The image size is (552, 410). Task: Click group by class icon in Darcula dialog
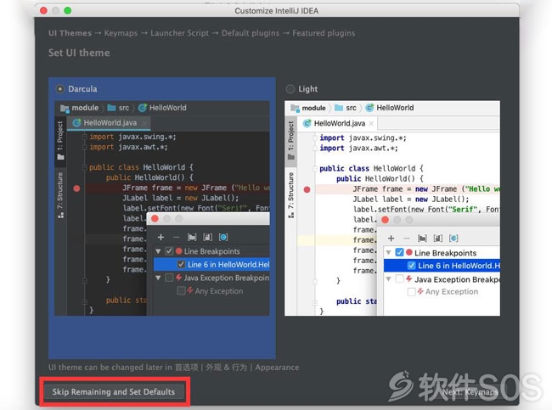click(223, 237)
